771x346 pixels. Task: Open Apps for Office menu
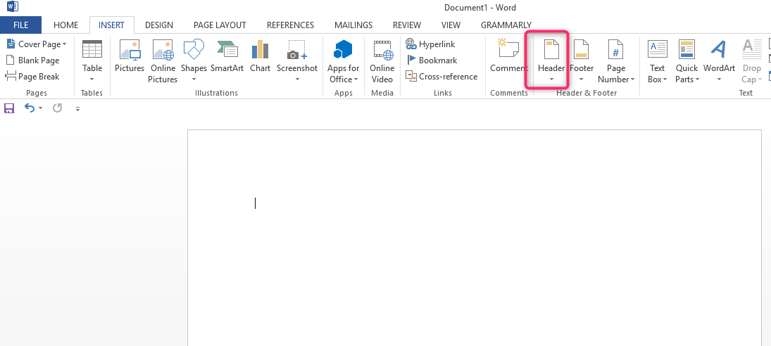point(343,61)
